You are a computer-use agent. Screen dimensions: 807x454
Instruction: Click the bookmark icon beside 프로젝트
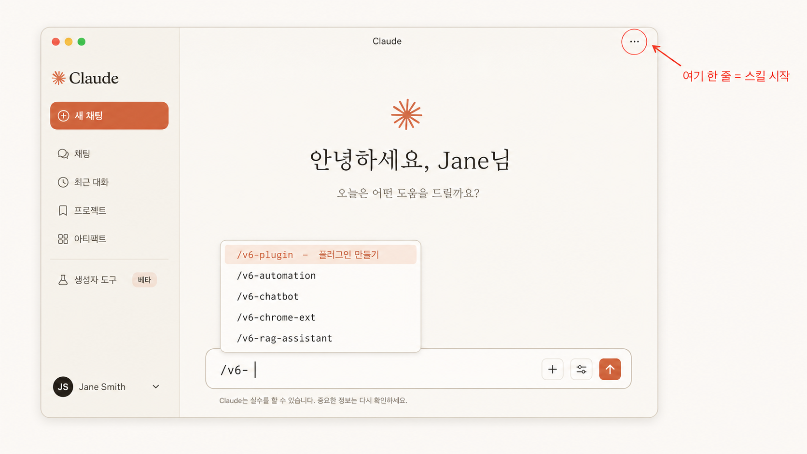[x=63, y=211]
